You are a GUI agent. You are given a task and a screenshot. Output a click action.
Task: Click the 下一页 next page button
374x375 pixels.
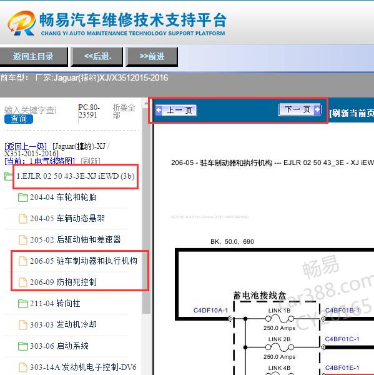(x=300, y=109)
